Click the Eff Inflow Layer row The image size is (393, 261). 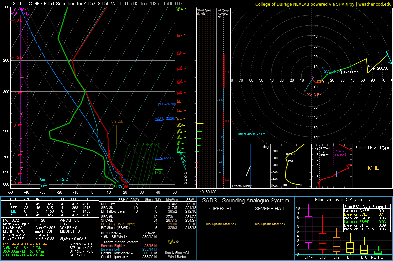coord(149,211)
